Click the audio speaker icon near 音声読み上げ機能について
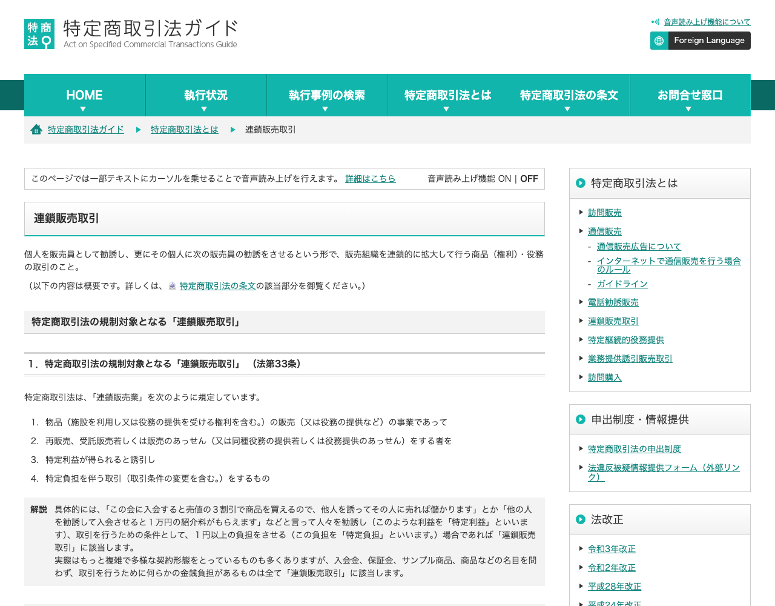 [655, 22]
